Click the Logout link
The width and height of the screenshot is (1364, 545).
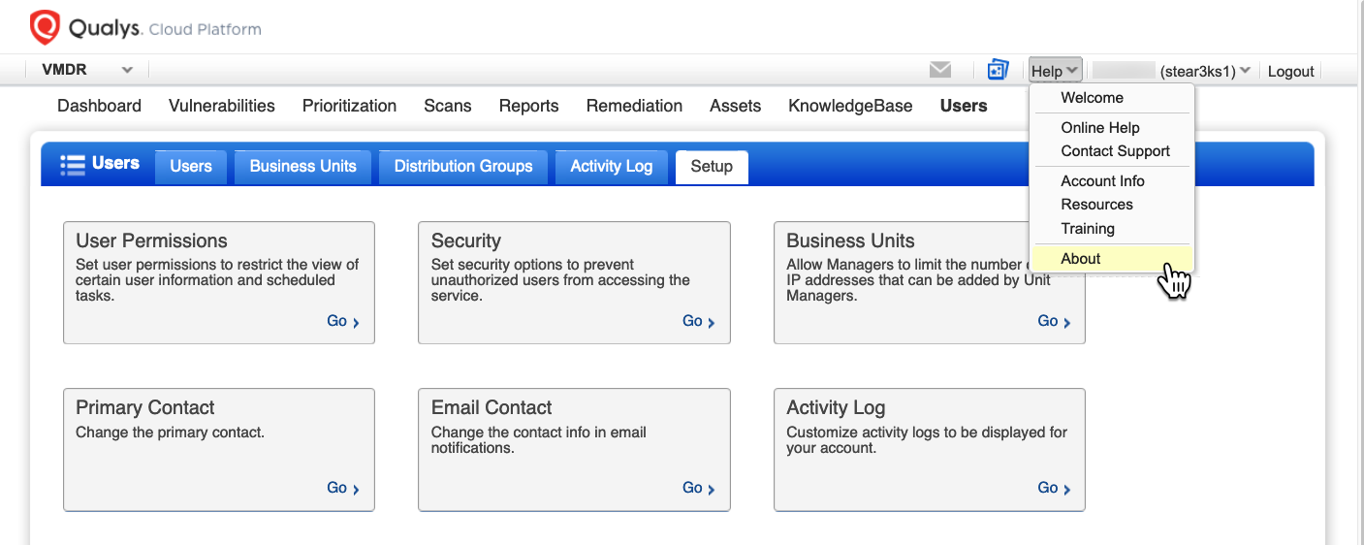click(x=1290, y=71)
